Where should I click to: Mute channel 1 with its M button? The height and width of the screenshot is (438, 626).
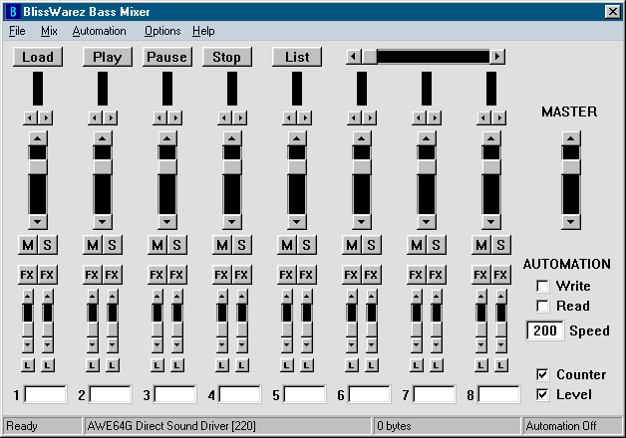[28, 245]
